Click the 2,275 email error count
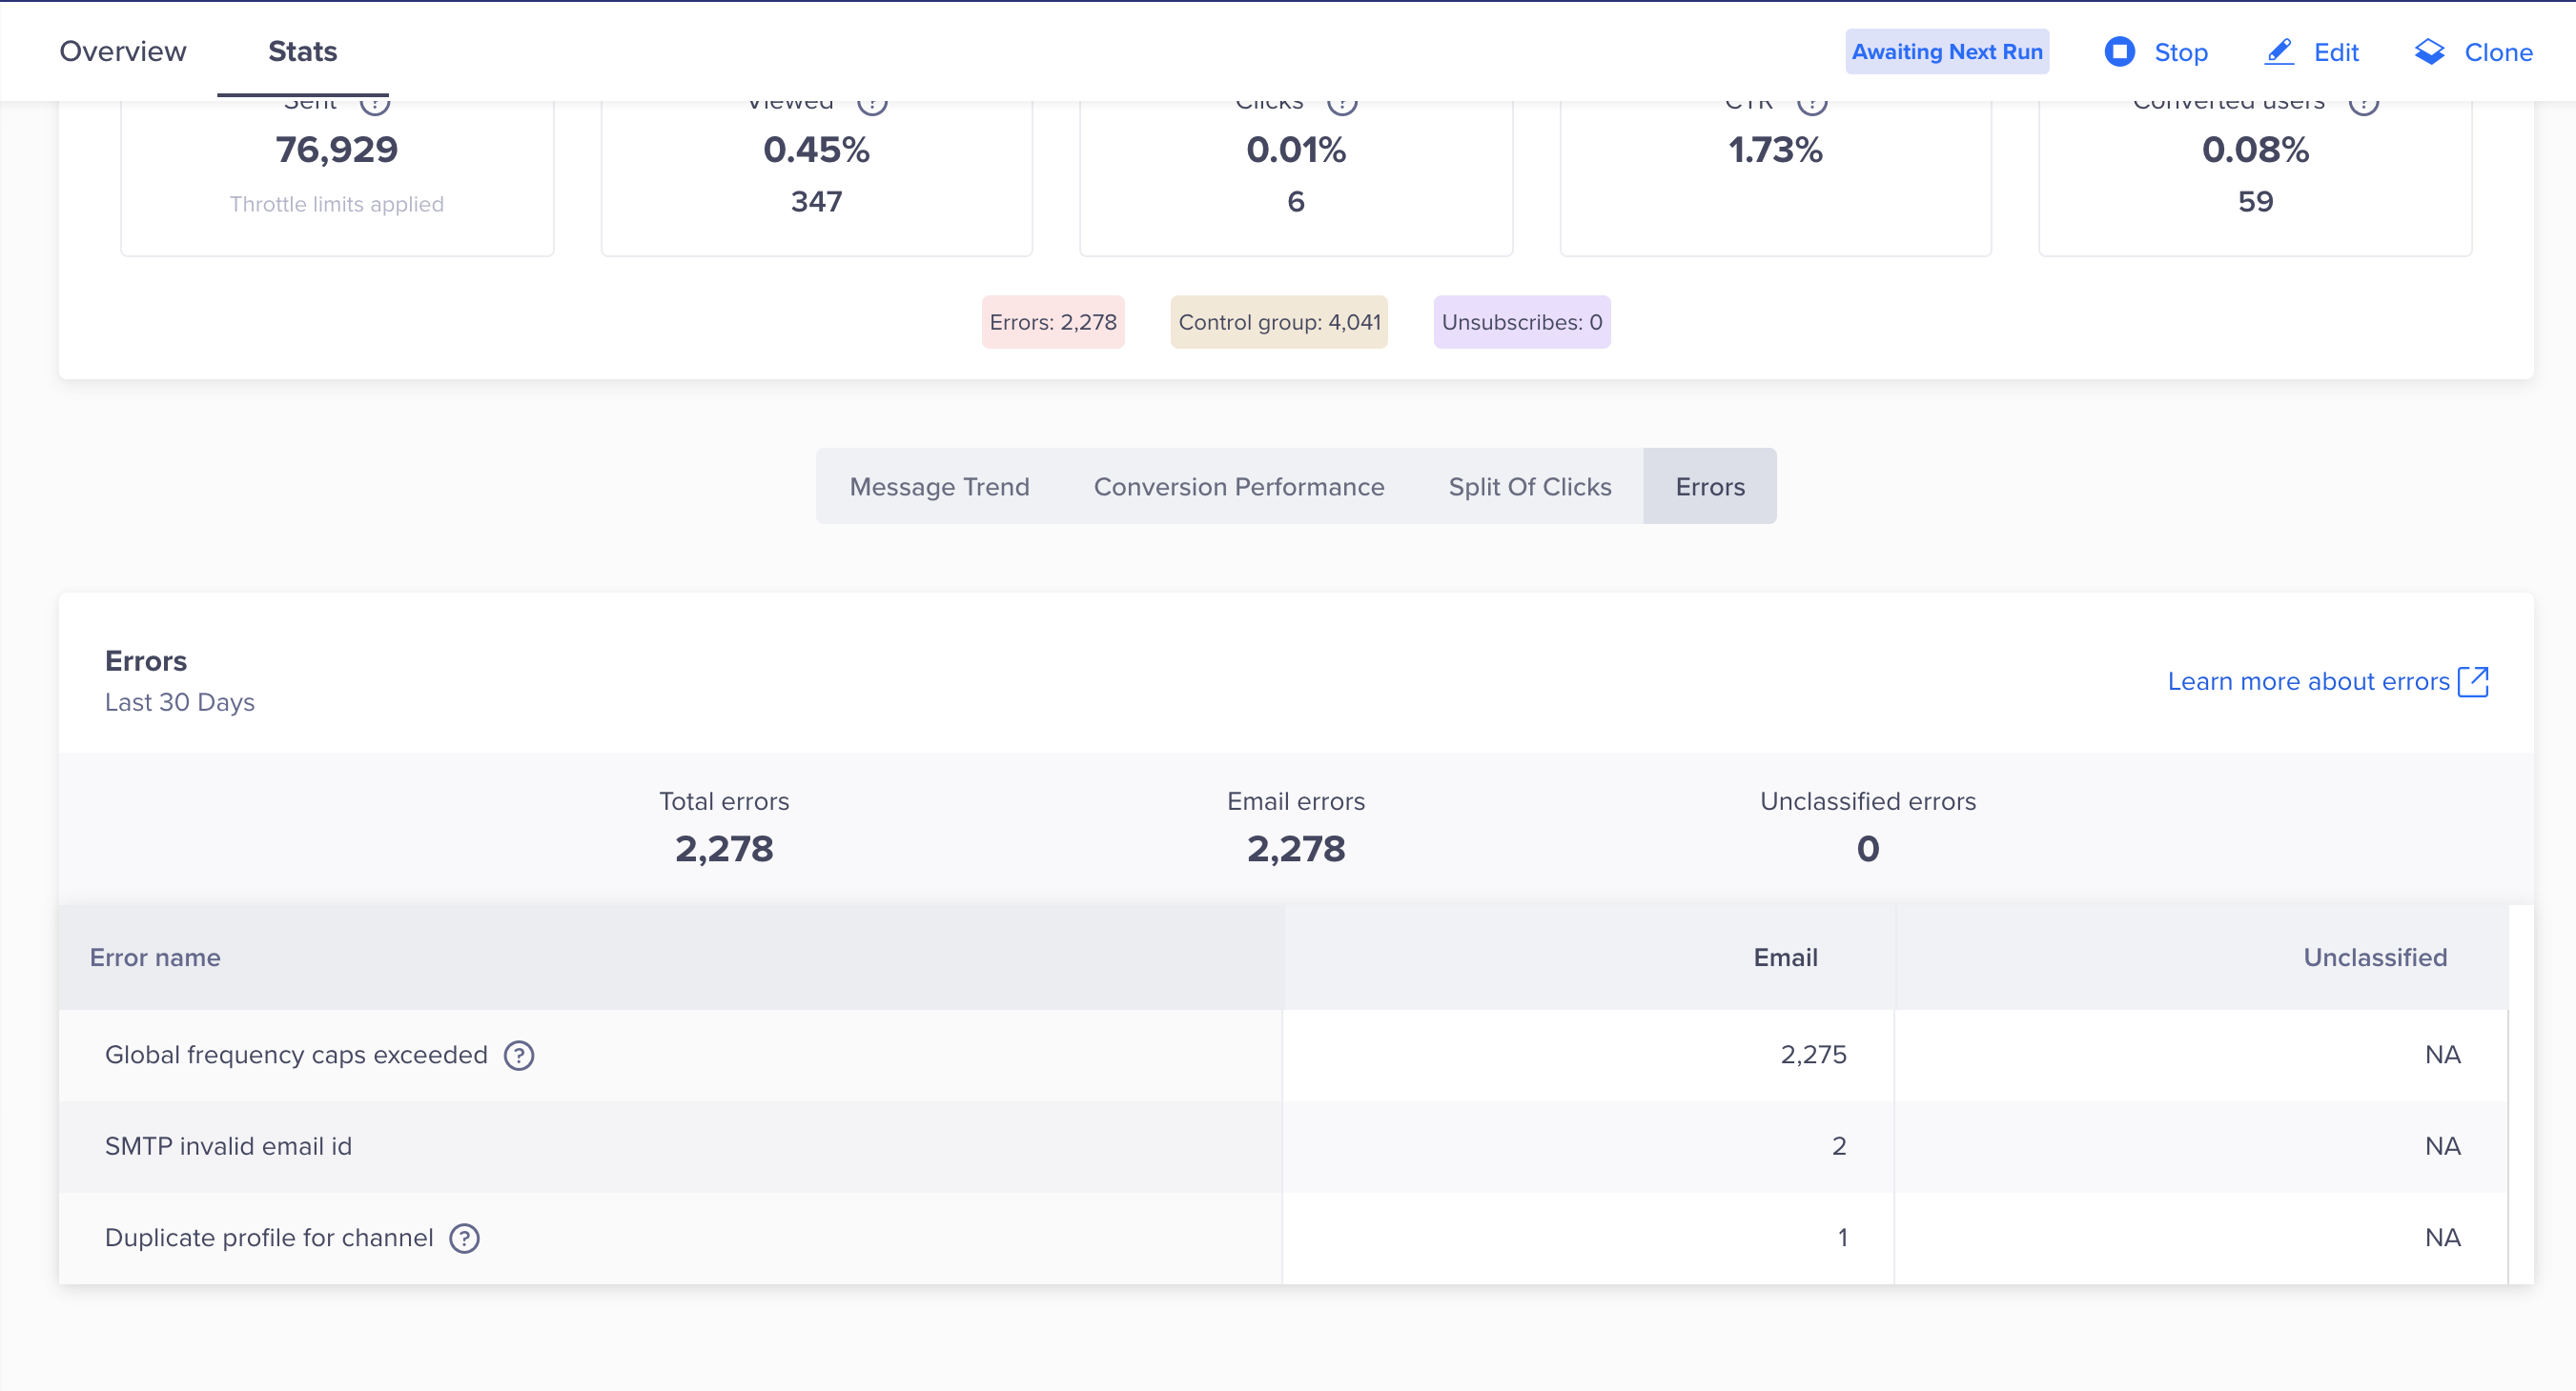 click(1813, 1055)
